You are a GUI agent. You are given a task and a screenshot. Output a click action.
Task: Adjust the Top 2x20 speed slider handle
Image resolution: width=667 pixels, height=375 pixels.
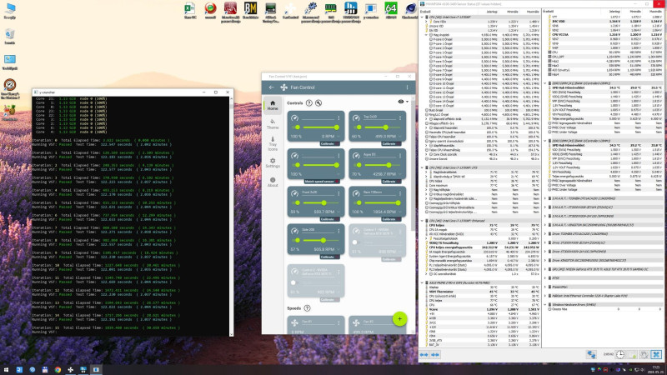click(385, 127)
